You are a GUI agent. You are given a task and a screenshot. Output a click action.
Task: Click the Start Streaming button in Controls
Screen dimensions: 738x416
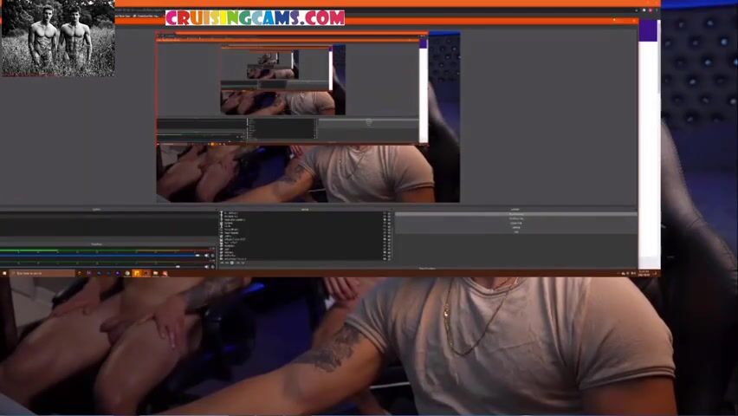pos(515,214)
